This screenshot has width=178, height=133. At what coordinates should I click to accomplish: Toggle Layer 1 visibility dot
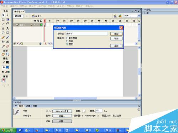click(x=35, y=25)
